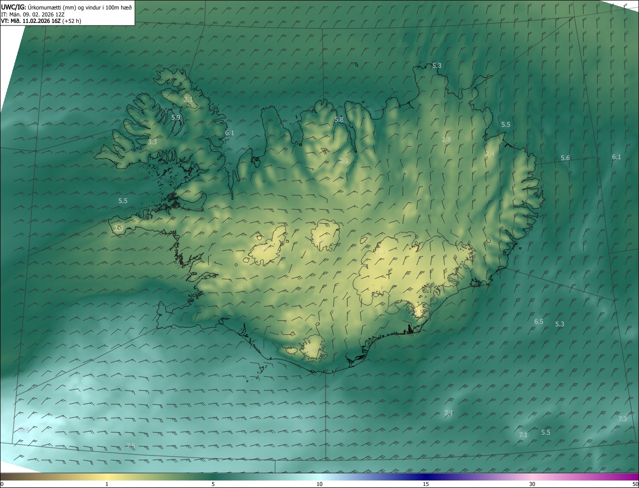The height and width of the screenshot is (488, 639).
Task: Click the 5.3 value beside the 6.5 label
Action: (x=560, y=324)
